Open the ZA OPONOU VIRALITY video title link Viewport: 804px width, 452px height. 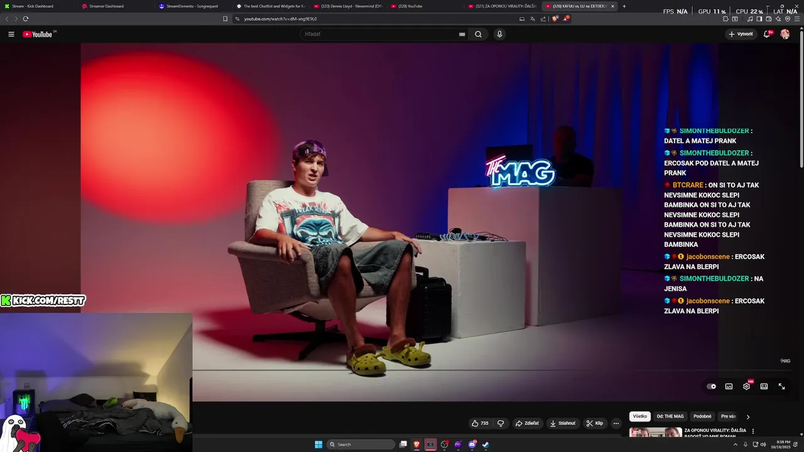[715, 433]
